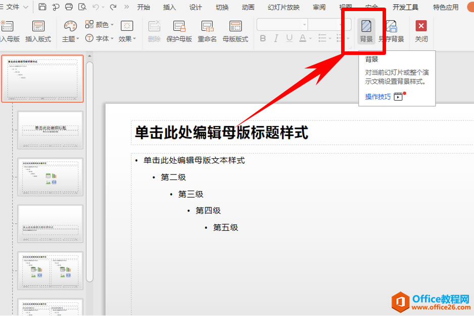The height and width of the screenshot is (316, 474).
Task: Click the thumbnail panel scrollbar
Action: click(x=89, y=172)
